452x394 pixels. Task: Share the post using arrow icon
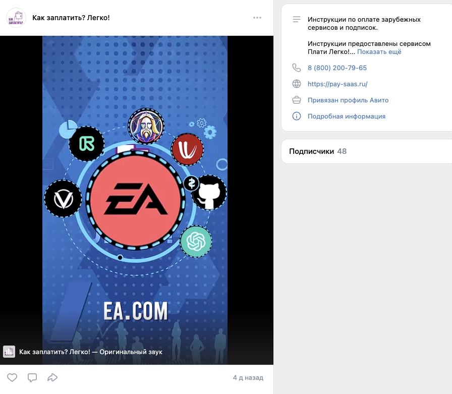click(52, 377)
